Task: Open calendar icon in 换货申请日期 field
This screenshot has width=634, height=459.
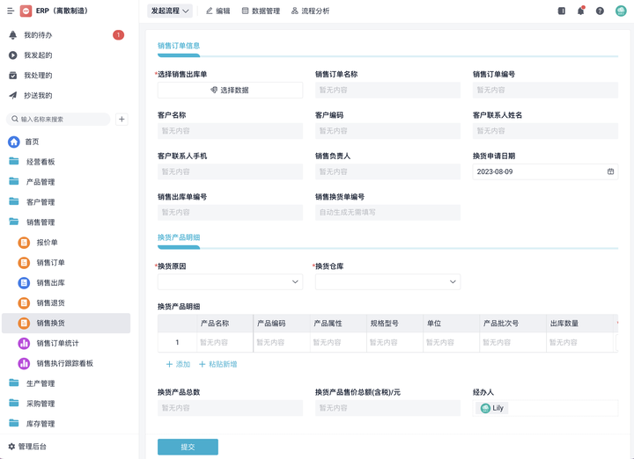Action: click(610, 171)
